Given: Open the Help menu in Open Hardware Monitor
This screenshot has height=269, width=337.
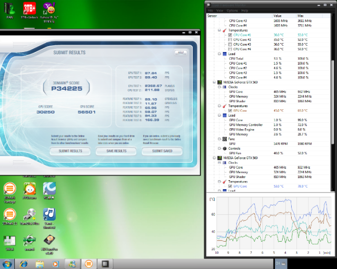Looking at the screenshot, I should [x=244, y=11].
